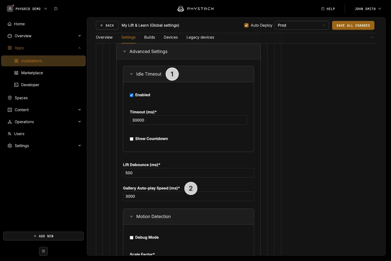Open the Prod environment dropdown
The height and width of the screenshot is (261, 391).
(x=302, y=25)
